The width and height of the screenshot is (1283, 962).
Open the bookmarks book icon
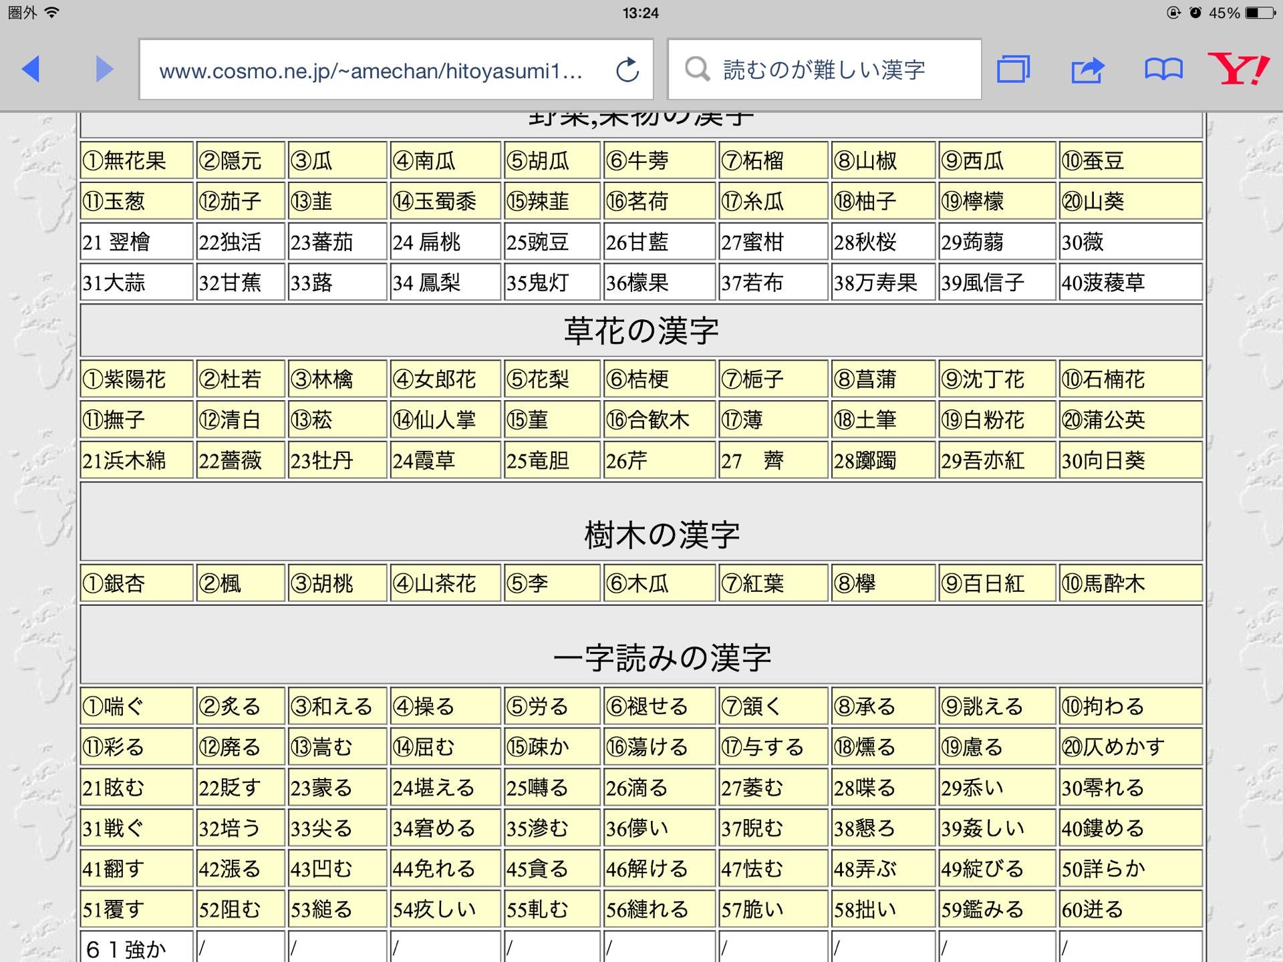[1163, 69]
